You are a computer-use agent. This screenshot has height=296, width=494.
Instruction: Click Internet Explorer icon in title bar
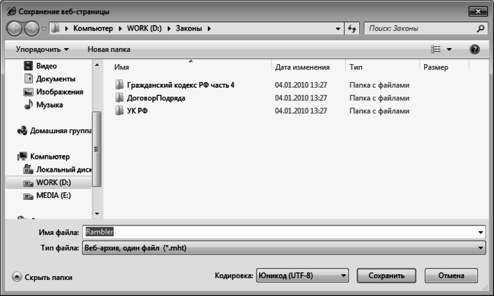tap(12, 12)
